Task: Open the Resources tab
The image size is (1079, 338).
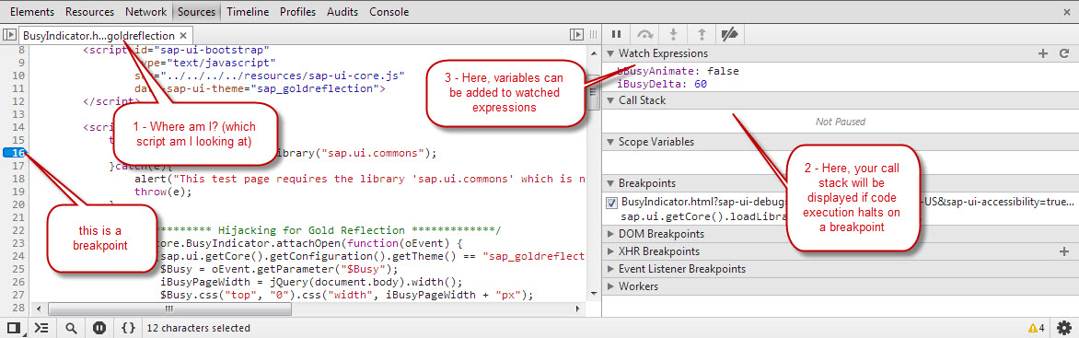Action: click(x=90, y=12)
